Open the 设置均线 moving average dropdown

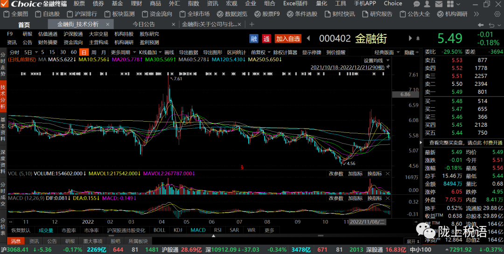click(x=377, y=61)
